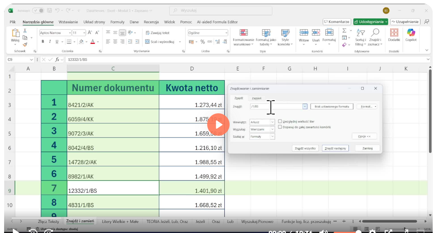
Task: Click Znajdź wszystko button
Action: coord(305,148)
